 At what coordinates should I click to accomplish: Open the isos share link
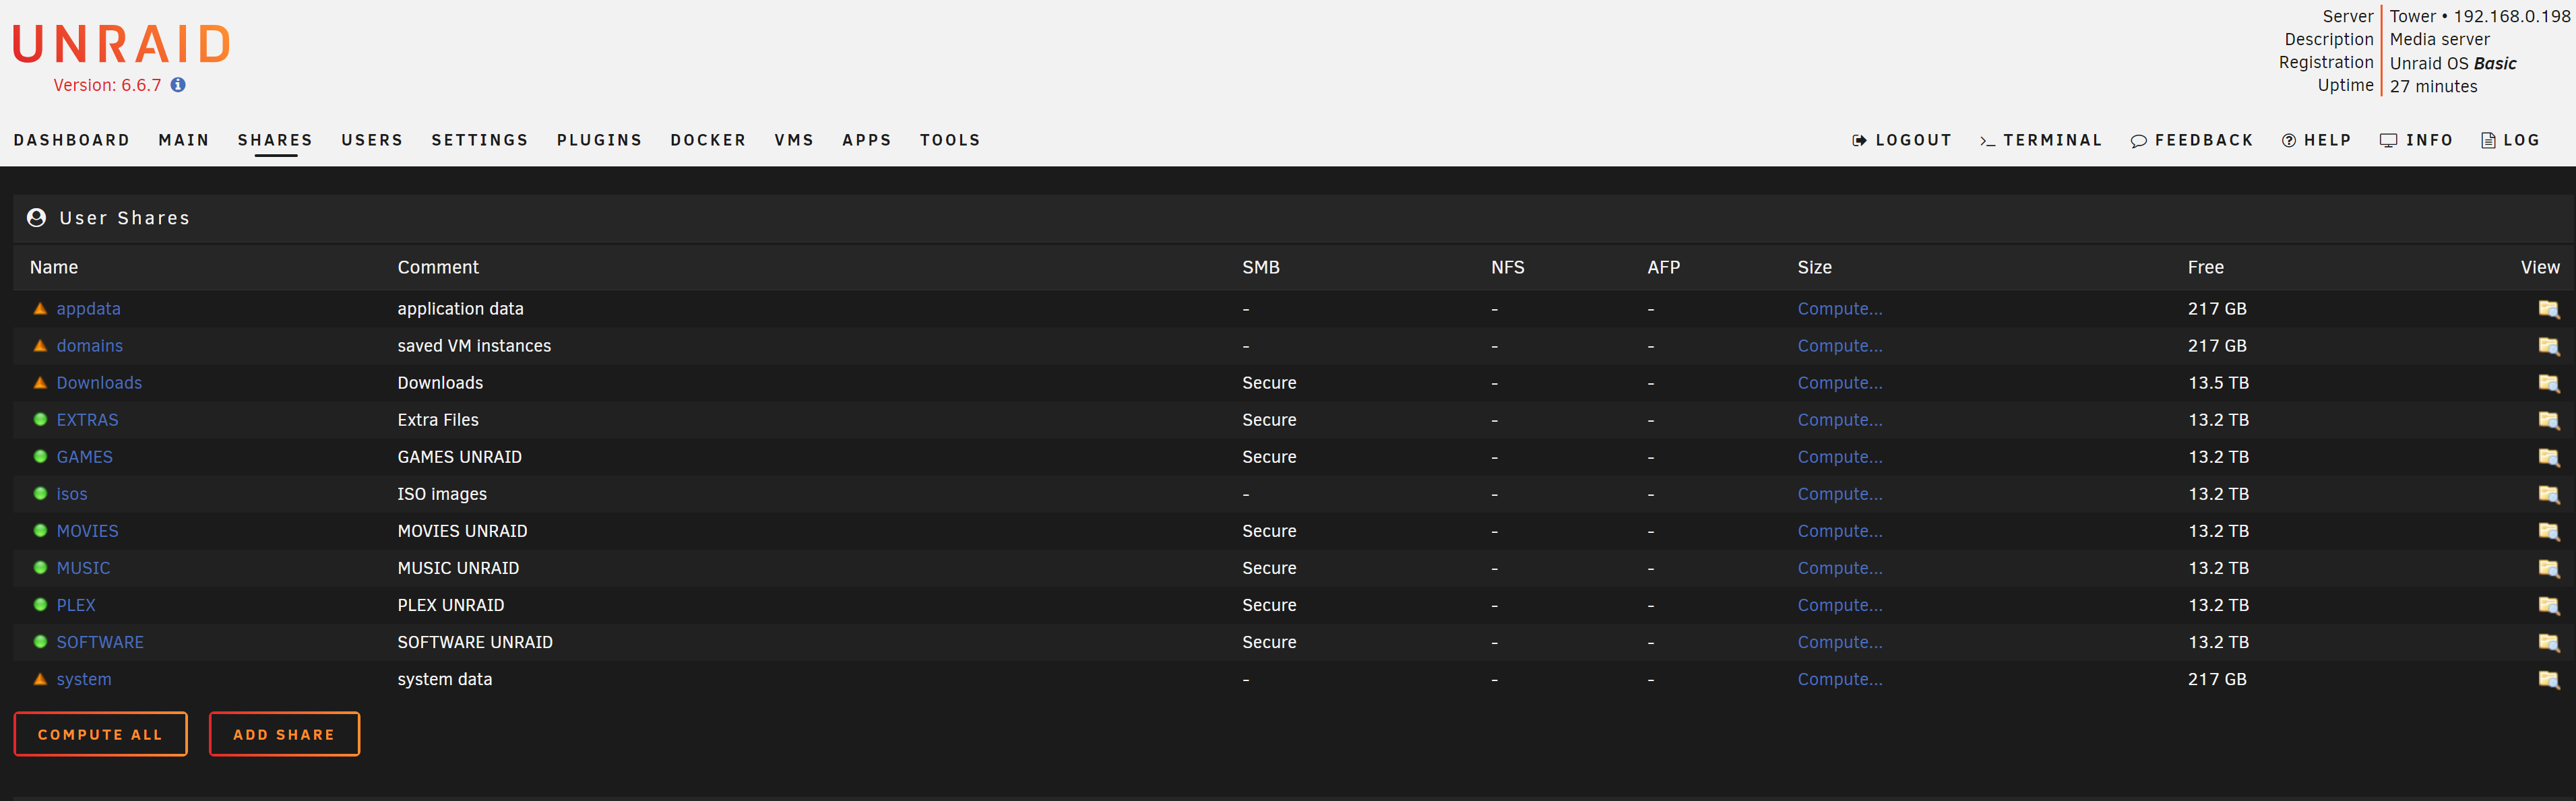point(72,494)
